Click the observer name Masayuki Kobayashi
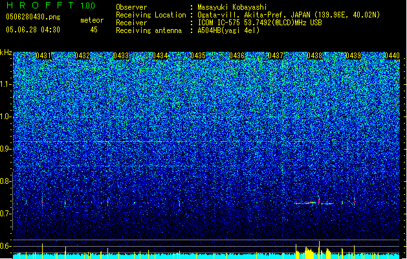Viewport: 407px width, 259px height. click(x=232, y=7)
